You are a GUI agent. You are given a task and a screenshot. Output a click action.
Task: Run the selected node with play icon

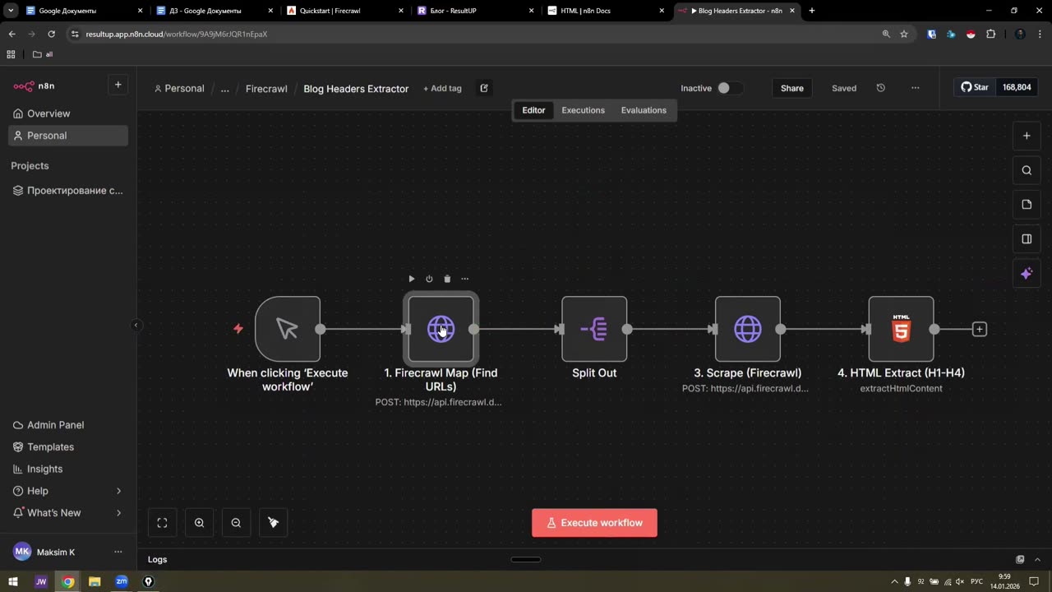click(x=412, y=279)
